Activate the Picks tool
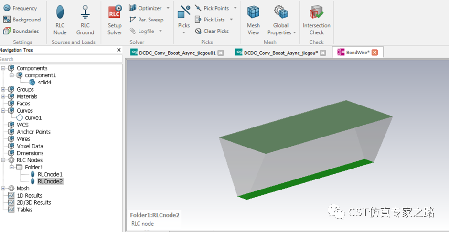 pyautogui.click(x=184, y=16)
